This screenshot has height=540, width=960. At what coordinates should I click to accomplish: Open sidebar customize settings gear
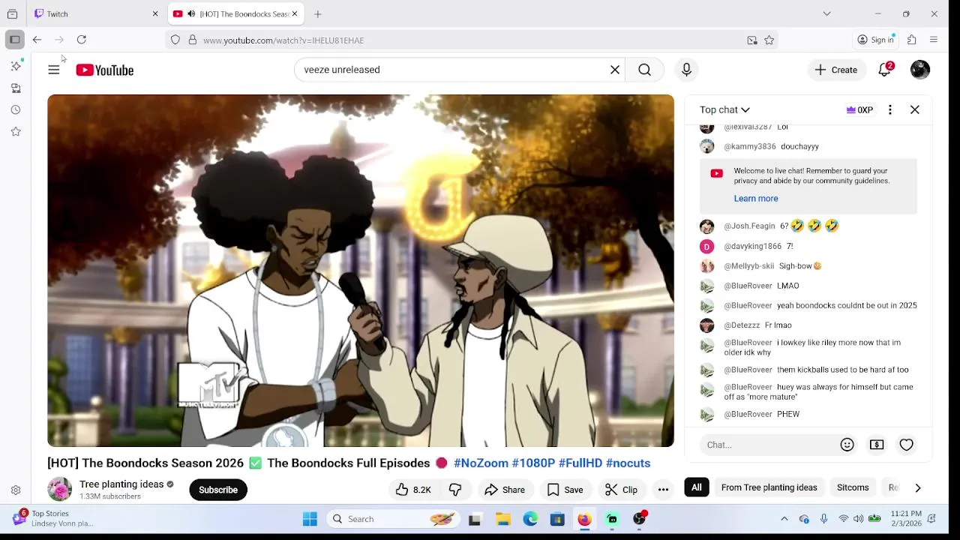pyautogui.click(x=16, y=490)
